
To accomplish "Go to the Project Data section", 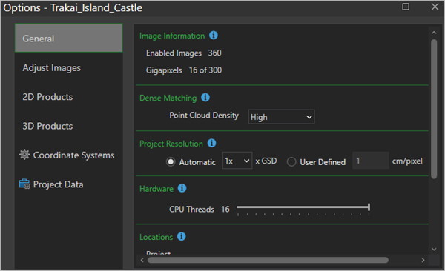I will [x=69, y=184].
